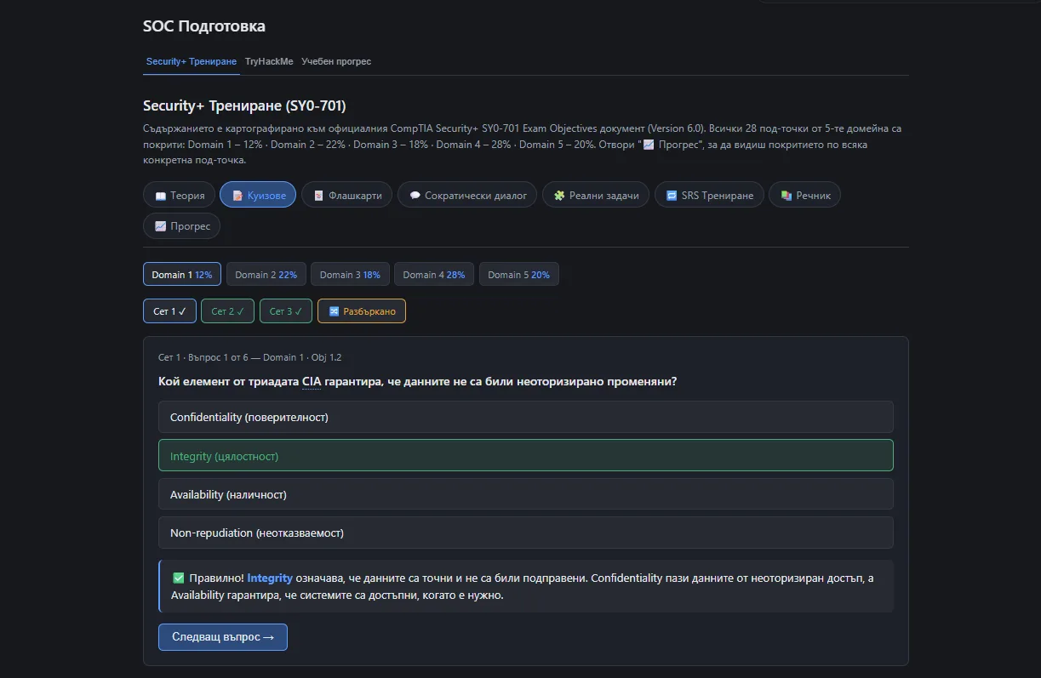This screenshot has width=1041, height=678.
Task: Select answer Confidentiality (поверителност)
Action: coord(525,417)
